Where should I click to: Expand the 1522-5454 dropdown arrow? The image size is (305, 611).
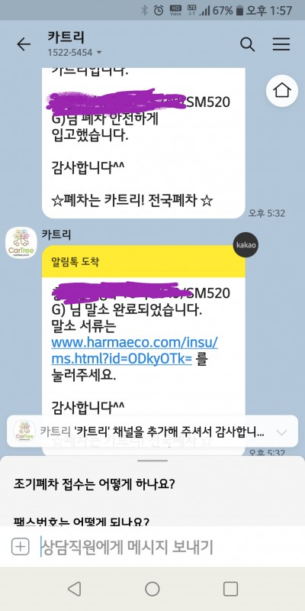pos(99,52)
